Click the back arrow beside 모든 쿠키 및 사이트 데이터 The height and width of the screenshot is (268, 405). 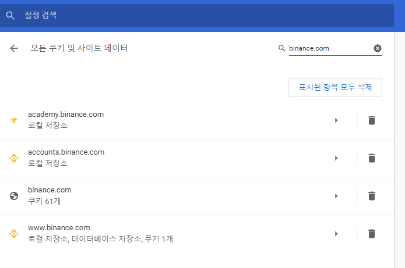pos(14,48)
